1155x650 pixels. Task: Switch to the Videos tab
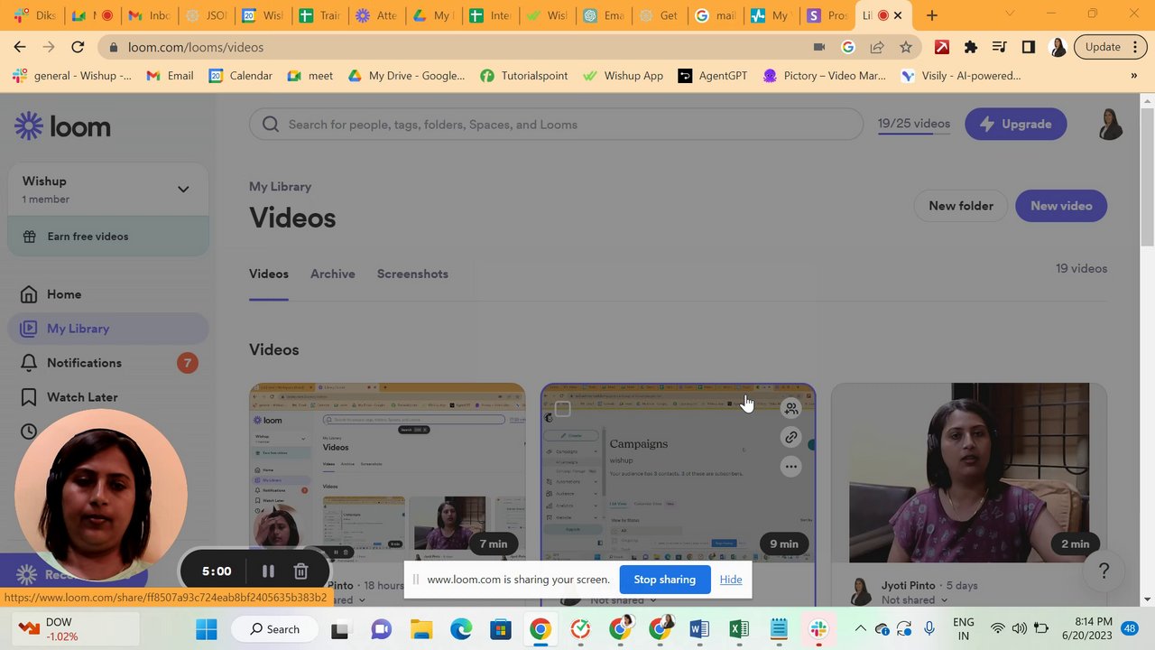click(x=269, y=274)
